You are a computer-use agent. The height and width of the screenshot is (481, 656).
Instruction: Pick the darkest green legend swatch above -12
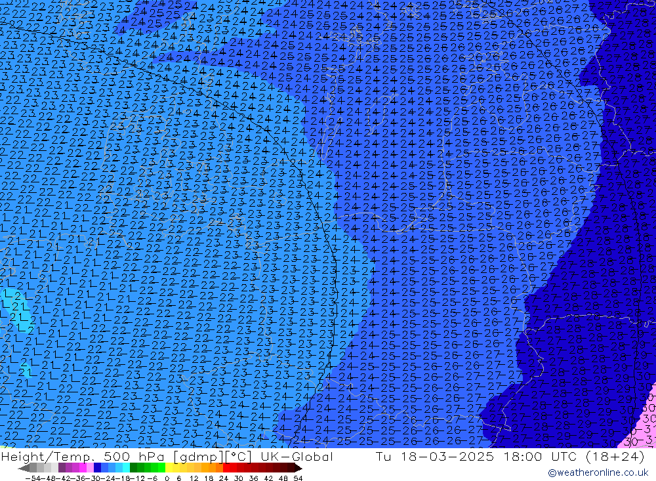[x=133, y=468]
